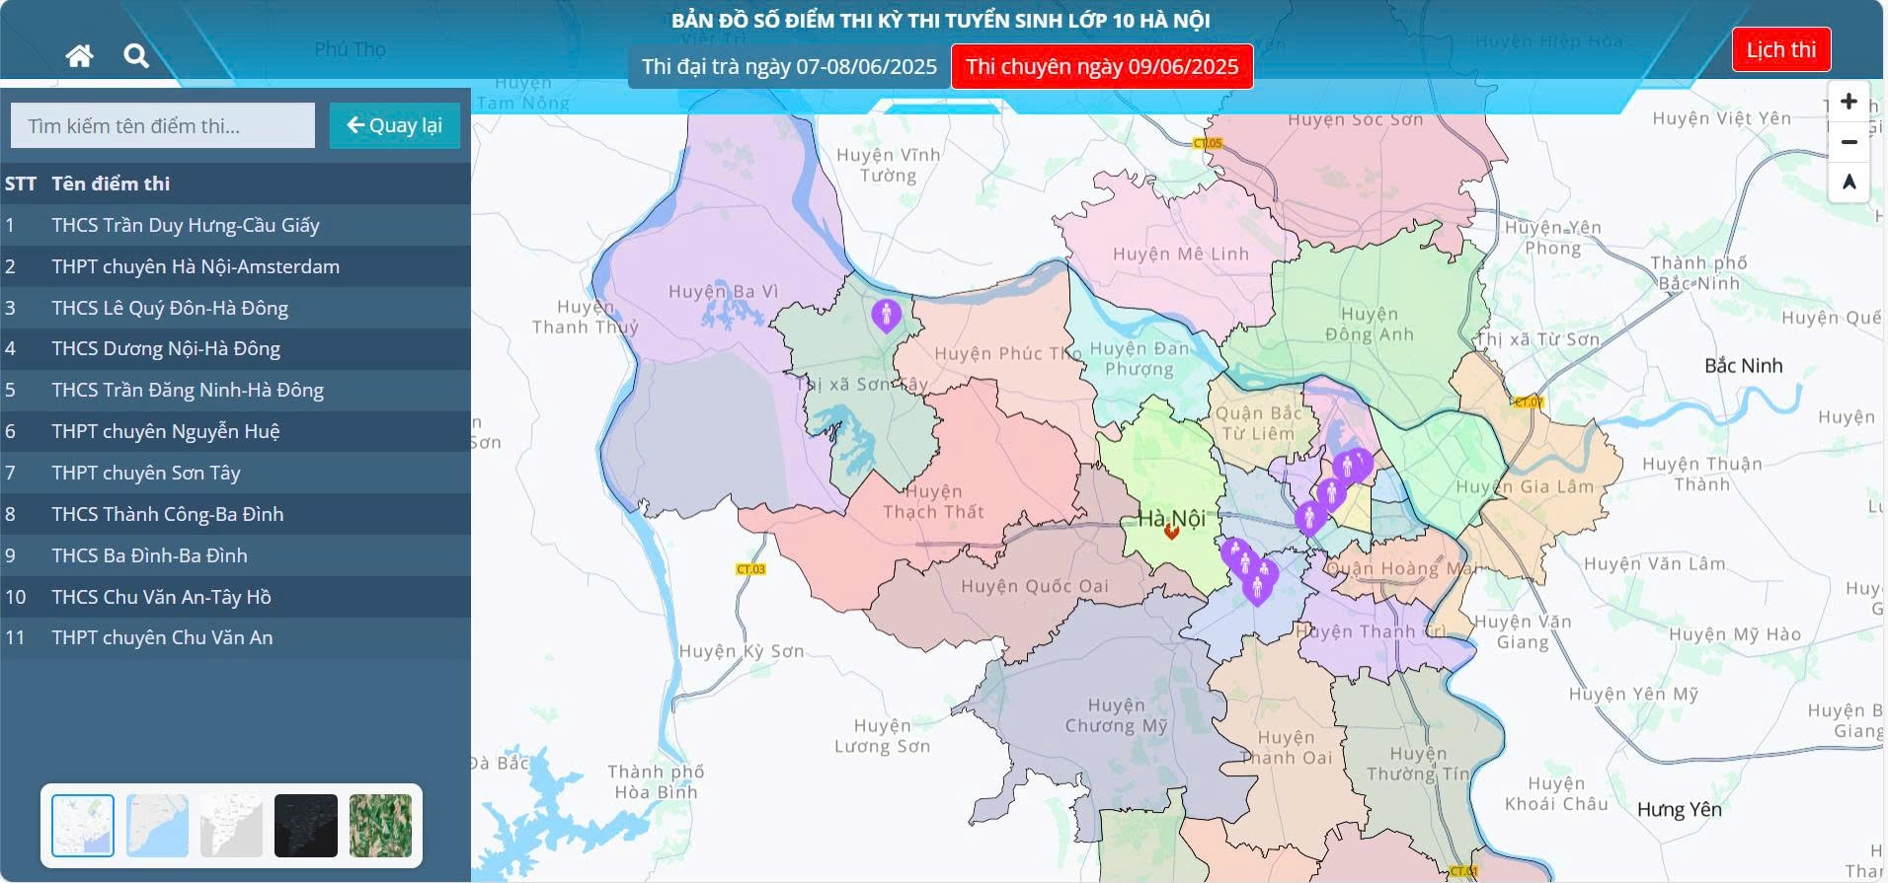1888x883 pixels.
Task: Reset map bearing with the compass arrow
Action: 1849,183
